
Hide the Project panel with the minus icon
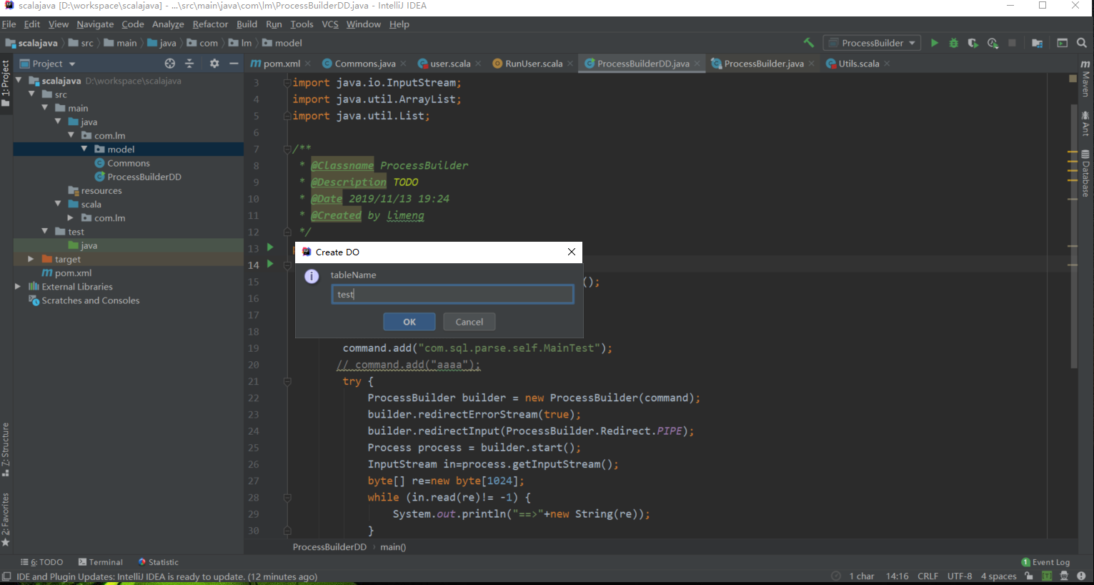(x=234, y=64)
